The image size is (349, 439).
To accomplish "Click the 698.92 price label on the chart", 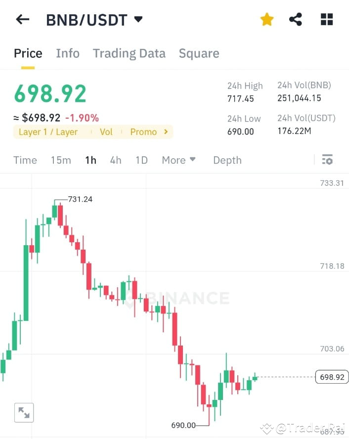I will point(331,377).
